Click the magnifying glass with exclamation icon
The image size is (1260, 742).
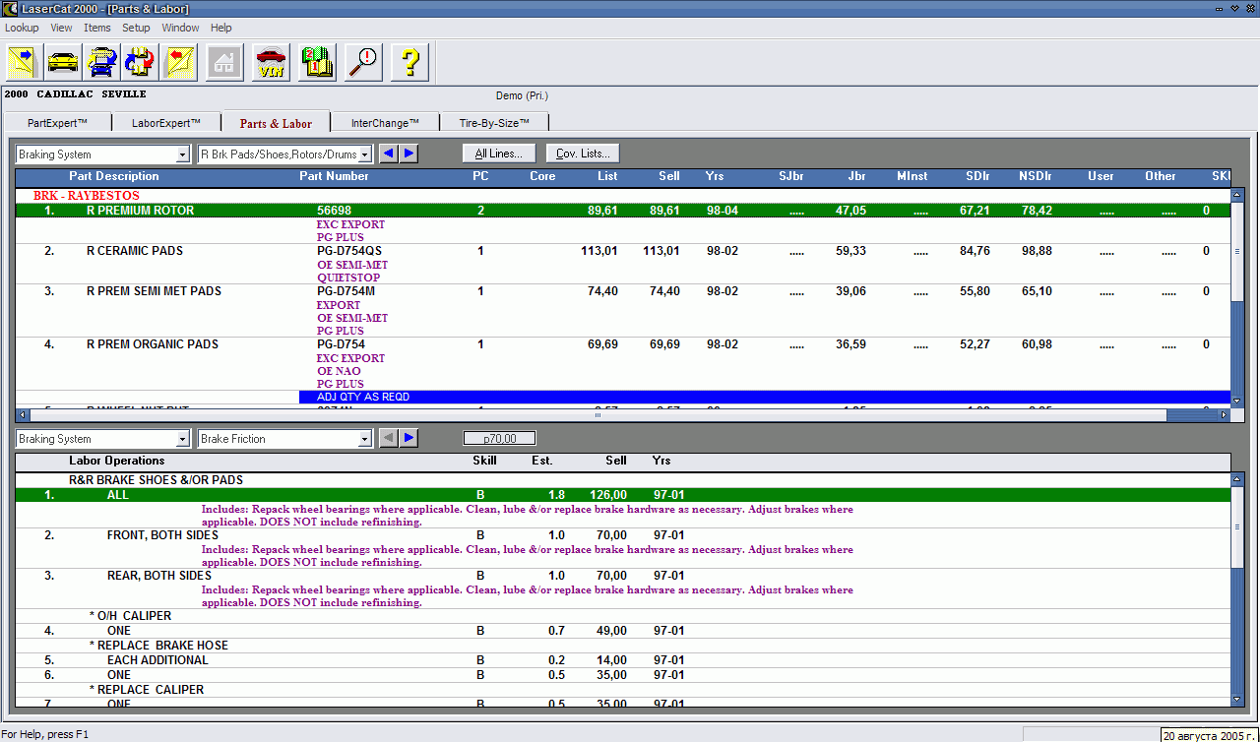coord(363,62)
